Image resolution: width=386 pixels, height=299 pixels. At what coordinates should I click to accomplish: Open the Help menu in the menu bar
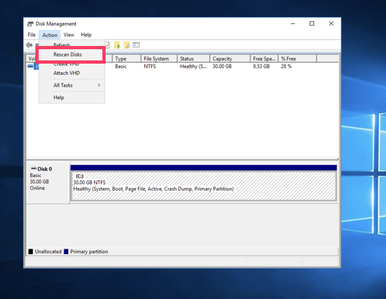(86, 35)
